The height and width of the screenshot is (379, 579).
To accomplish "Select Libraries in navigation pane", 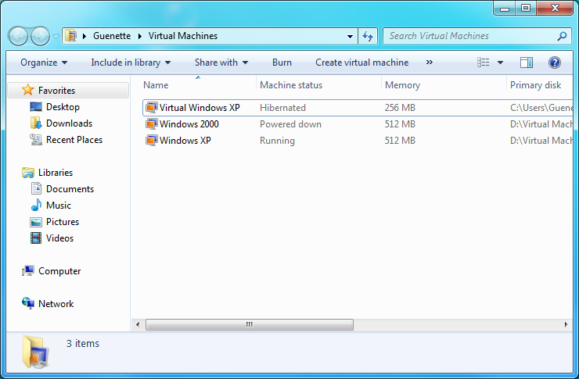I will click(56, 173).
